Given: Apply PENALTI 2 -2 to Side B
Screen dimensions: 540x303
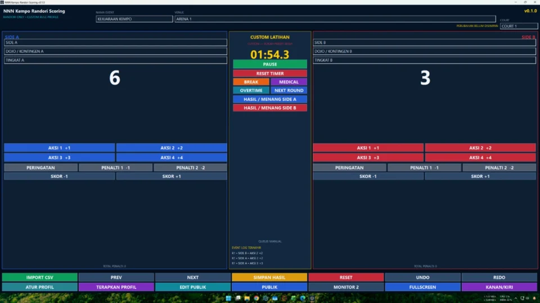Looking at the screenshot, I should (499, 168).
